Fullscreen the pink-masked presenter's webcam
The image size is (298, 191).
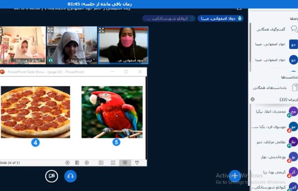click(102, 30)
